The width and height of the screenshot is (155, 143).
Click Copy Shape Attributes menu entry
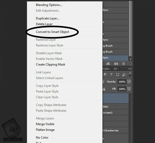coord(51,105)
